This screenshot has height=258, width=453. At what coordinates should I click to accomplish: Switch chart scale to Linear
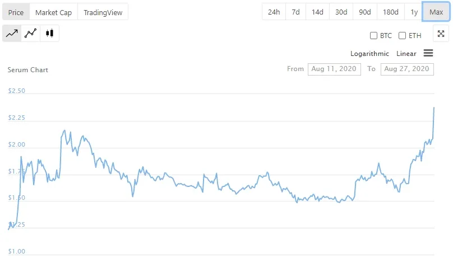(x=406, y=54)
